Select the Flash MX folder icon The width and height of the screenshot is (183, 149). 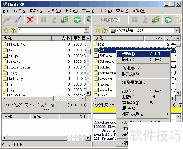tap(5, 44)
